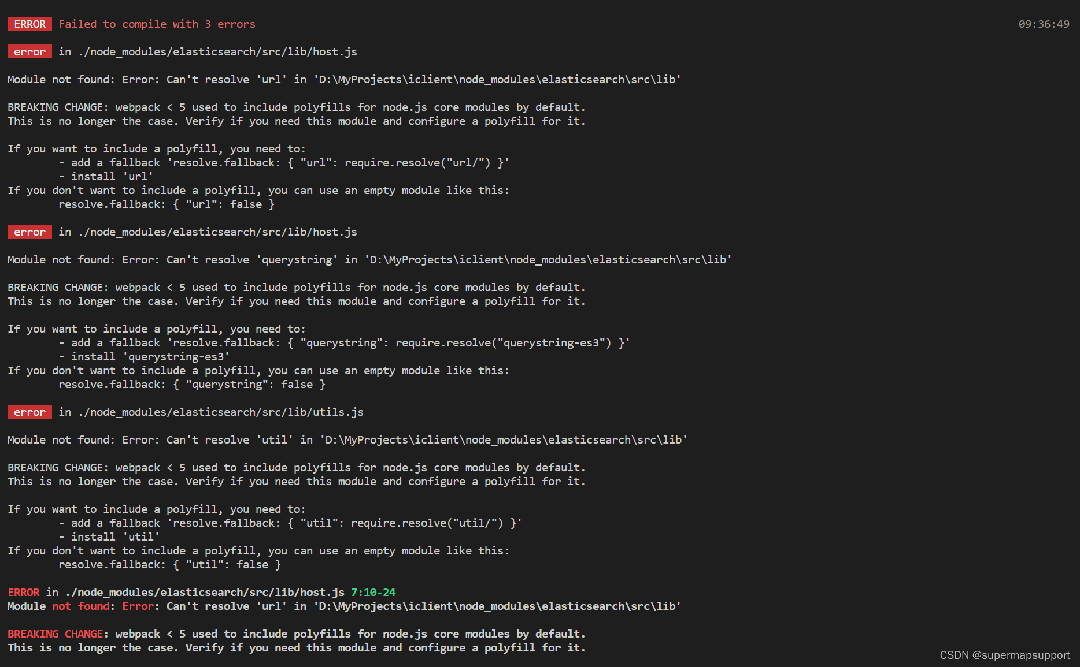Viewport: 1080px width, 667px height.
Task: Click error badge next to utils.js path
Action: (x=29, y=412)
